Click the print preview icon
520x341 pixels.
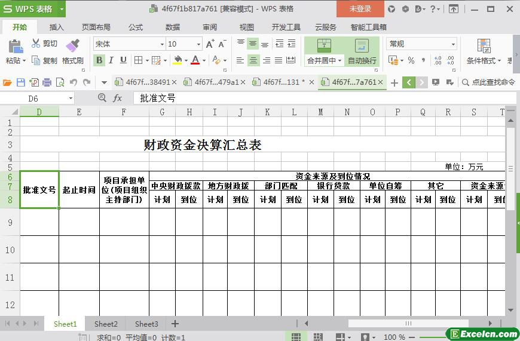tap(60, 82)
